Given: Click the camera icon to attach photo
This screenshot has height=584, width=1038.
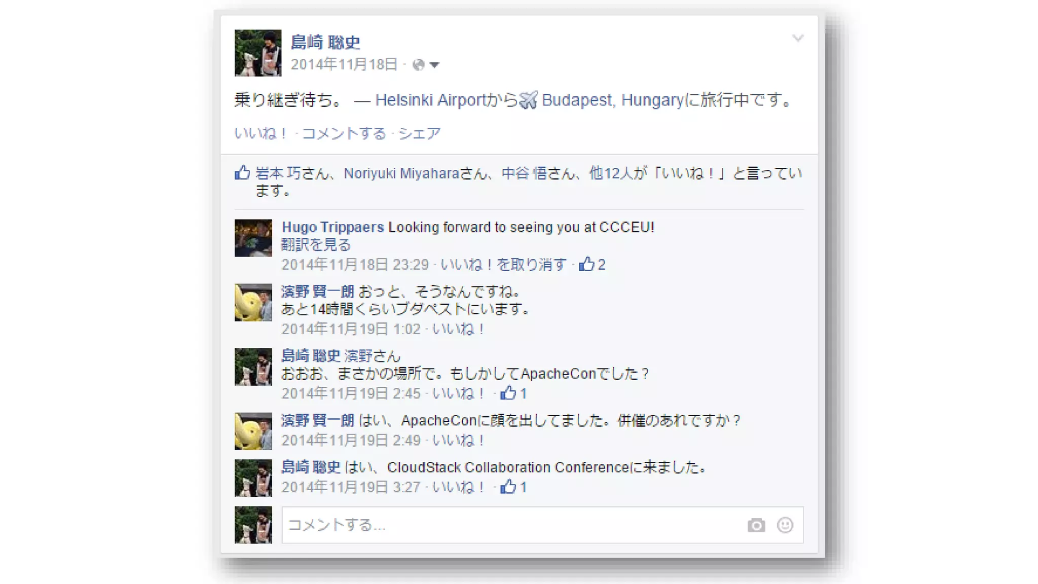Looking at the screenshot, I should (x=756, y=525).
